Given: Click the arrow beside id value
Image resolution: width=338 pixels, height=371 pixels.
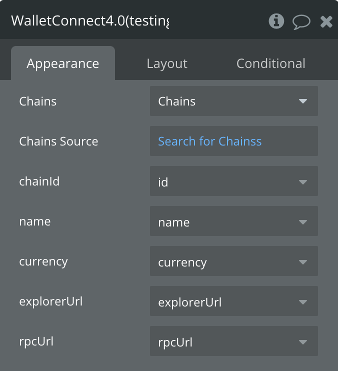Looking at the screenshot, I should point(302,182).
